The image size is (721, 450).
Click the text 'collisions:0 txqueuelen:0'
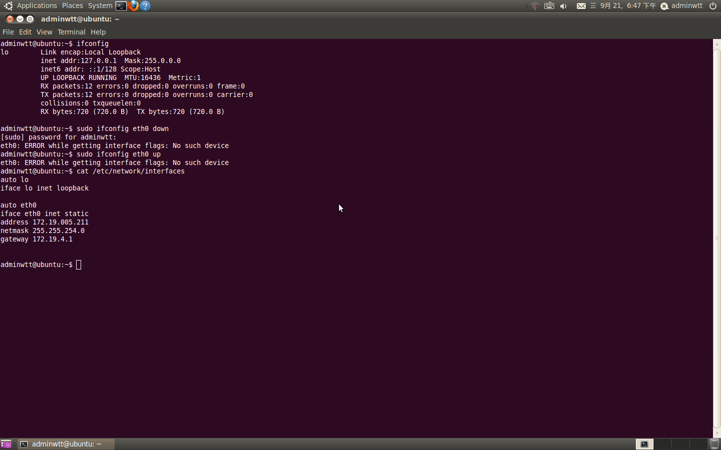[91, 103]
